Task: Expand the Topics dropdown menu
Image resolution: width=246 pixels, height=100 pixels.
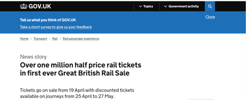Action: coord(146,6)
